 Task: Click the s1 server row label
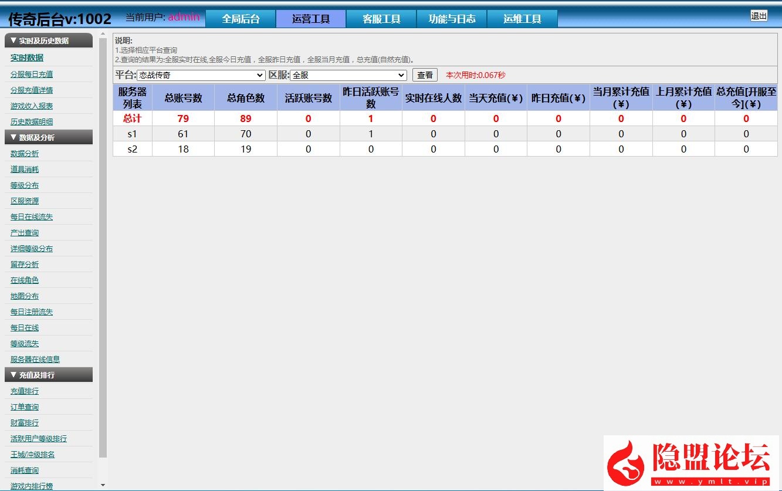(133, 134)
